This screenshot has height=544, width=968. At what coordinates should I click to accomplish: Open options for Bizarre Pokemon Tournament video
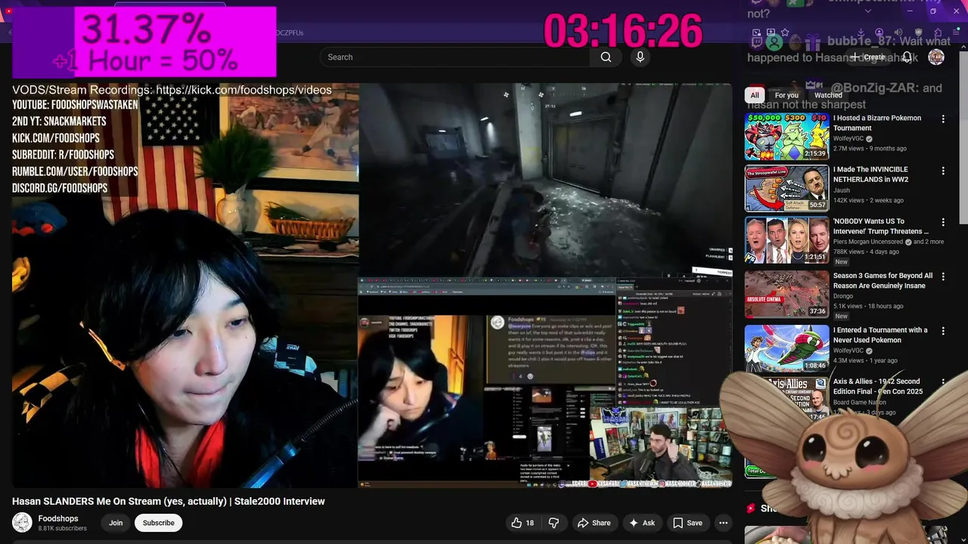(x=943, y=119)
